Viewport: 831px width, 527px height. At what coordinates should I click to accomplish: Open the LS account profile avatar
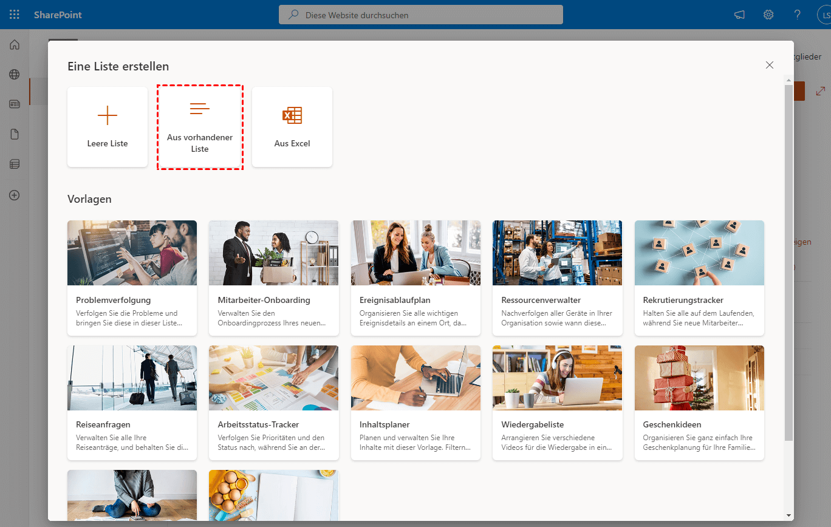(x=825, y=15)
